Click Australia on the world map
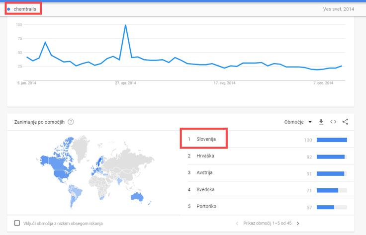Screen dimensions: 366x235 click(x=137, y=197)
